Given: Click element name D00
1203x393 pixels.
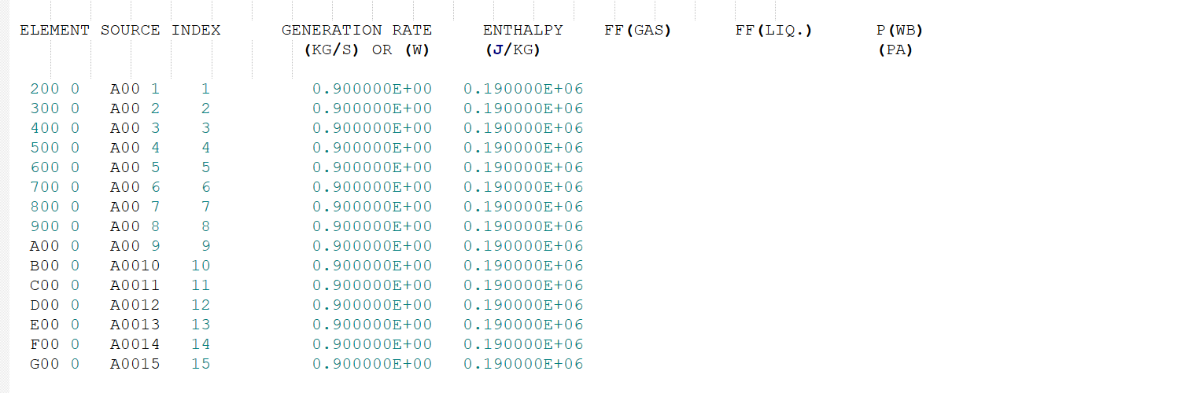Looking at the screenshot, I should tap(45, 305).
